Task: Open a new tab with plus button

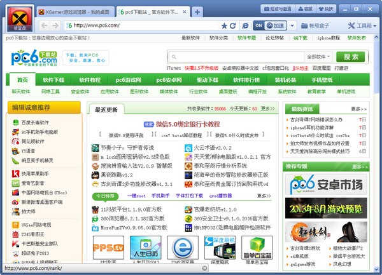Action: click(x=197, y=12)
